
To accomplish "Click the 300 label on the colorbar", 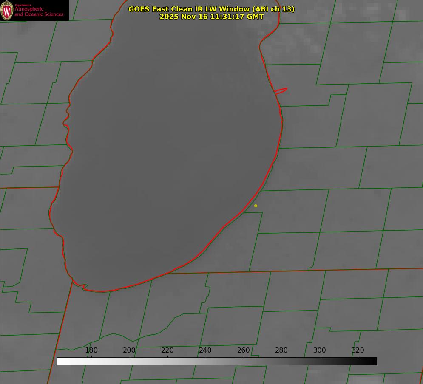I will (320, 350).
